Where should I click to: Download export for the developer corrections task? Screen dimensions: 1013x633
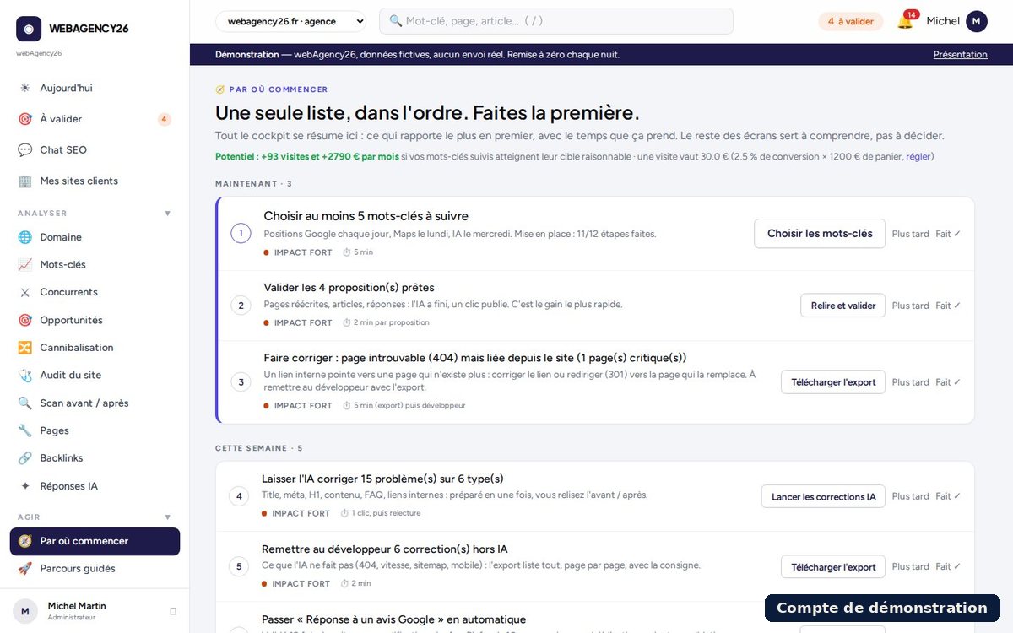pyautogui.click(x=833, y=567)
